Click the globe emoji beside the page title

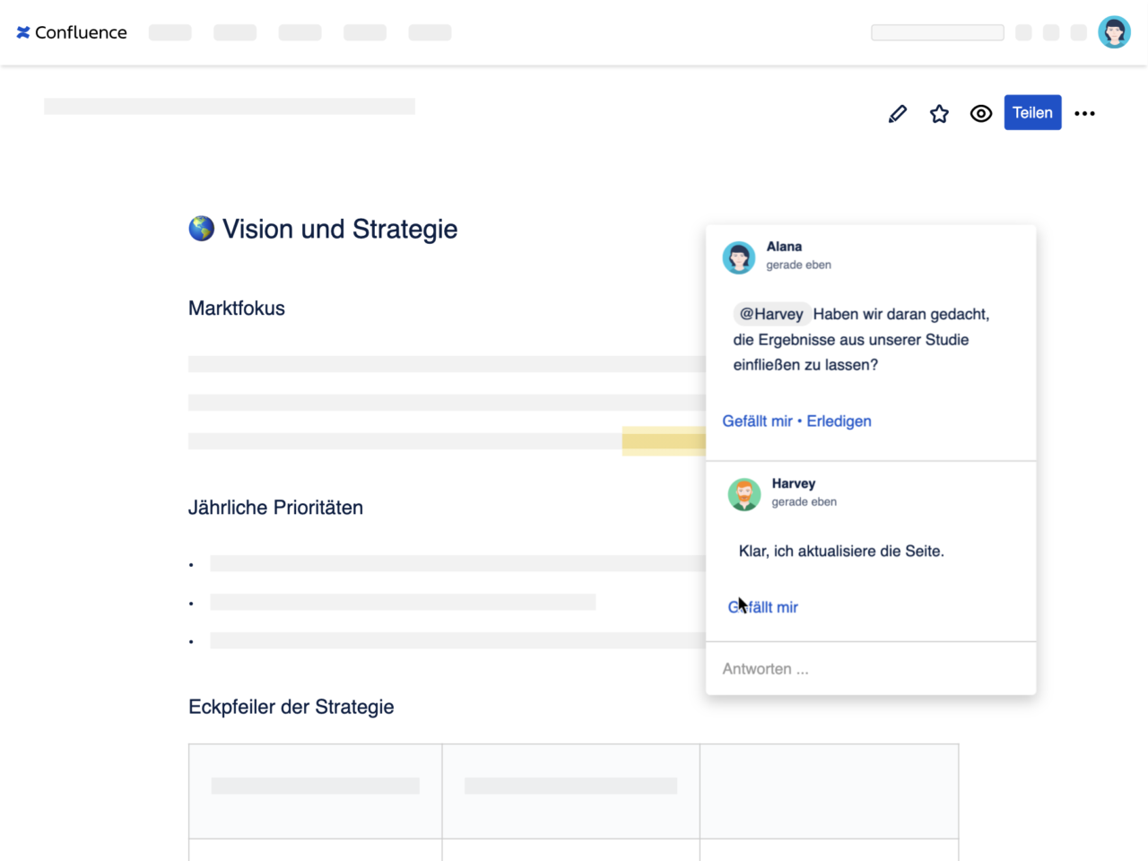pyautogui.click(x=201, y=229)
